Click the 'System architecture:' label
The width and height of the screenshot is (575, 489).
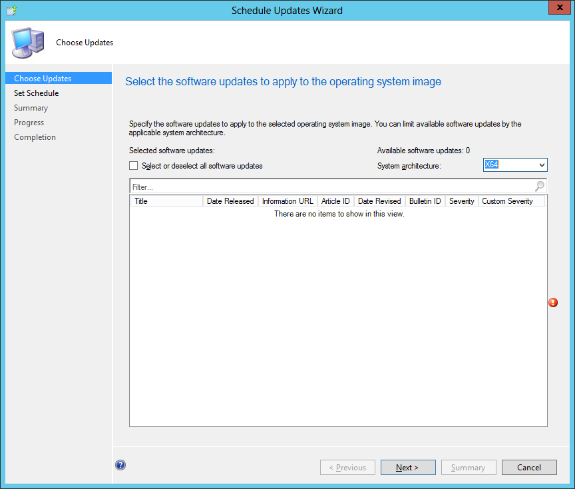[409, 166]
